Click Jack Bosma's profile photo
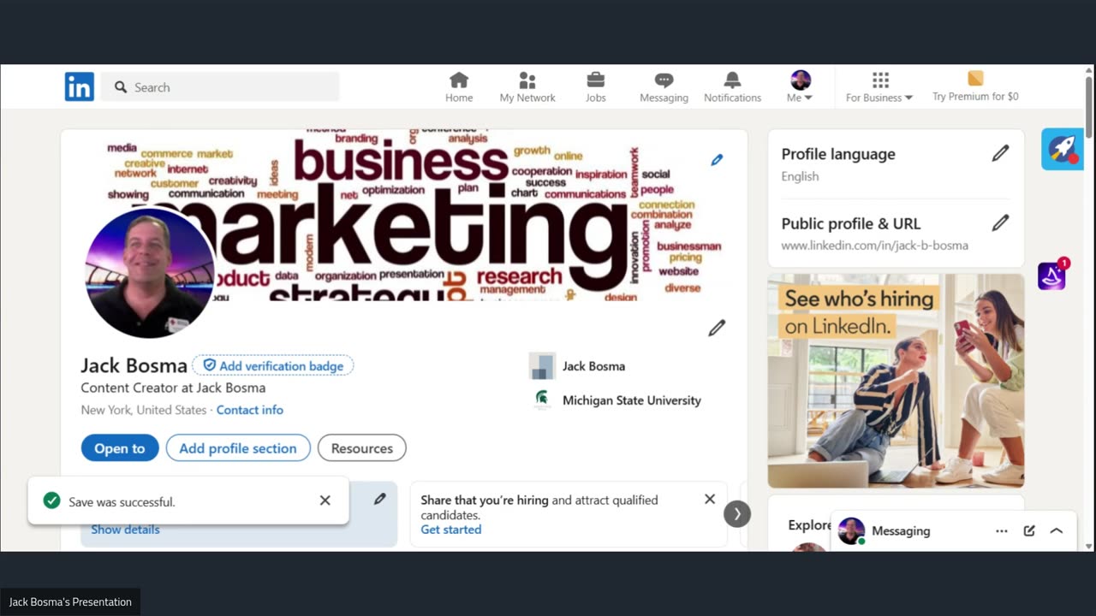This screenshot has height=616, width=1096. click(x=150, y=273)
